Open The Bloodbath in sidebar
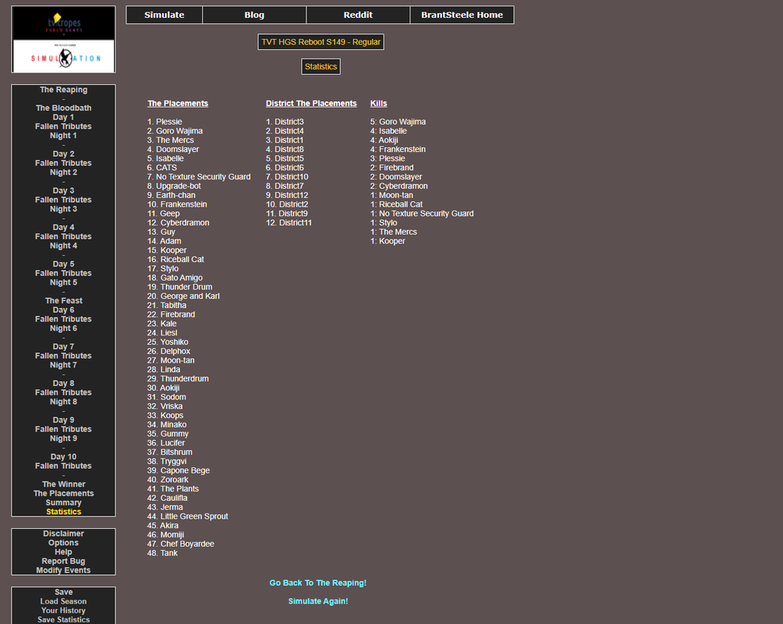This screenshot has height=624, width=783. click(x=63, y=108)
